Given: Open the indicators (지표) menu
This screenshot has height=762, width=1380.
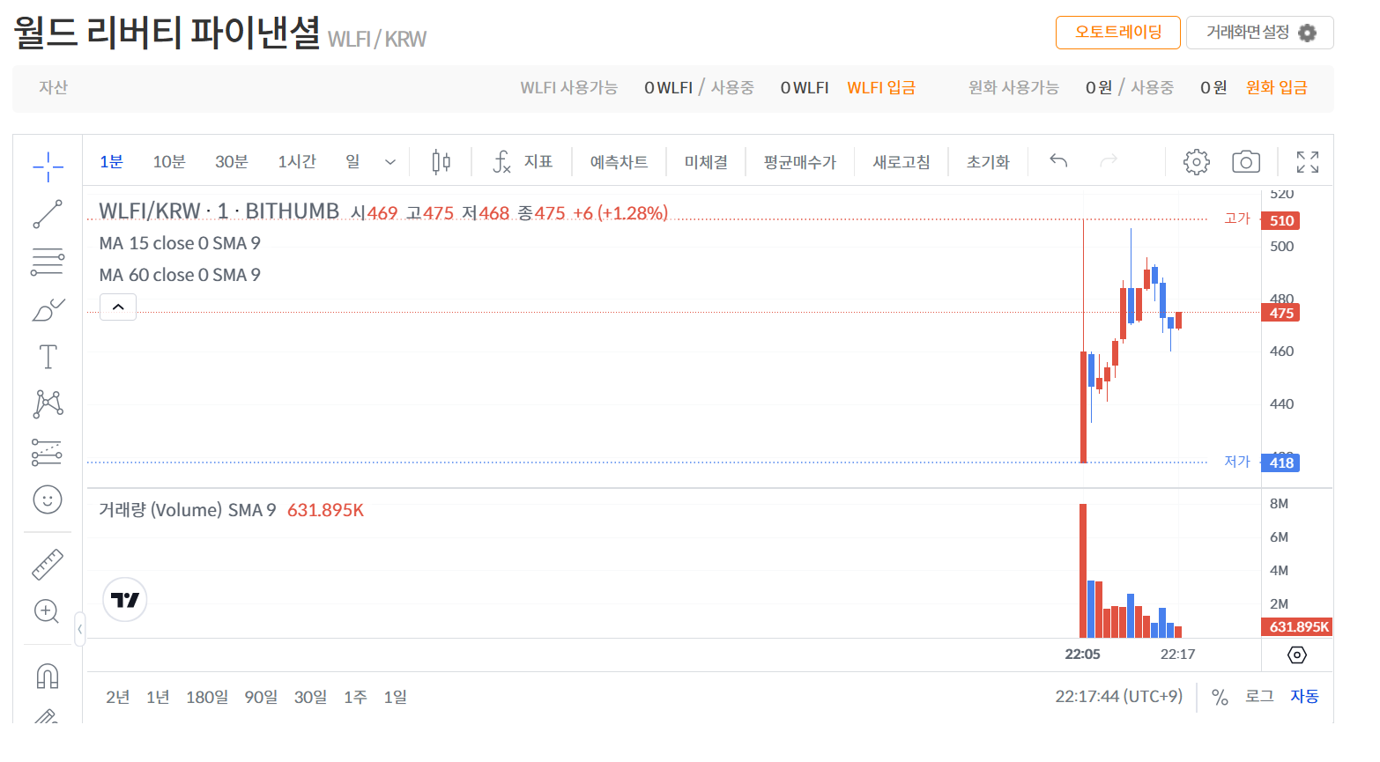Looking at the screenshot, I should click(x=523, y=162).
